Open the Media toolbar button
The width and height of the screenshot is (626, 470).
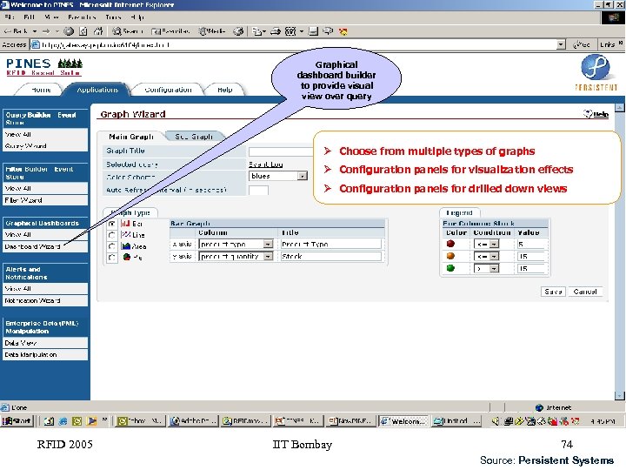(x=212, y=31)
